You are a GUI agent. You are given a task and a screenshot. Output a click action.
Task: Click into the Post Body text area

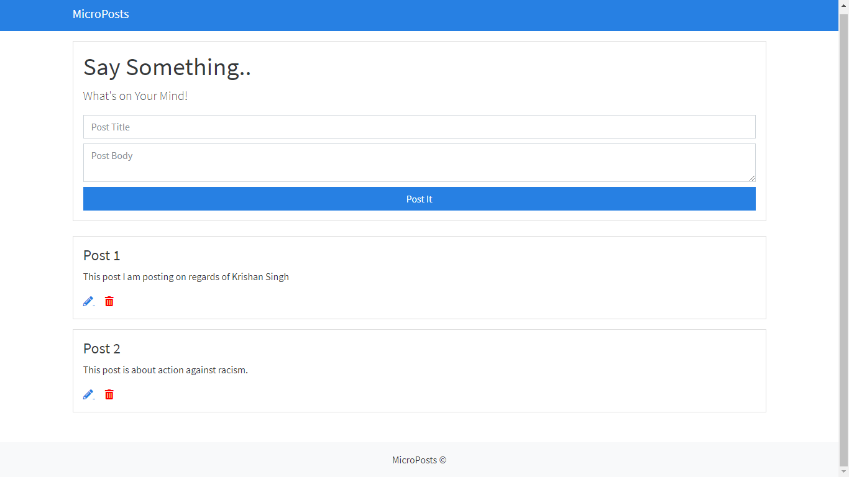(x=420, y=162)
